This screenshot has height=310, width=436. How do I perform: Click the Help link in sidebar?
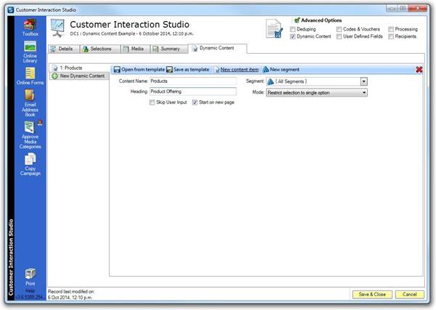[x=30, y=291]
